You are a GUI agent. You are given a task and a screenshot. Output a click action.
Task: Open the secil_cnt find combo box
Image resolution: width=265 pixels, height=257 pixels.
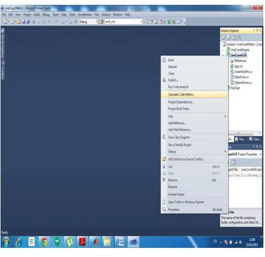(123, 22)
